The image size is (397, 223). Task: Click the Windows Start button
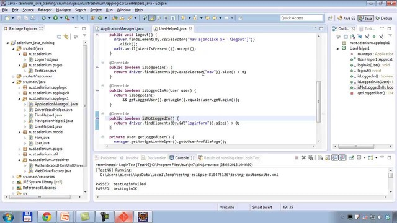[x=8, y=217]
